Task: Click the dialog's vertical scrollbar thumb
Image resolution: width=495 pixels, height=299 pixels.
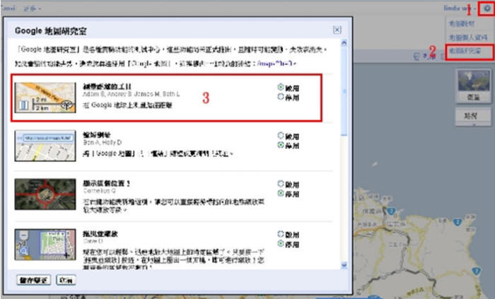Action: click(x=344, y=91)
